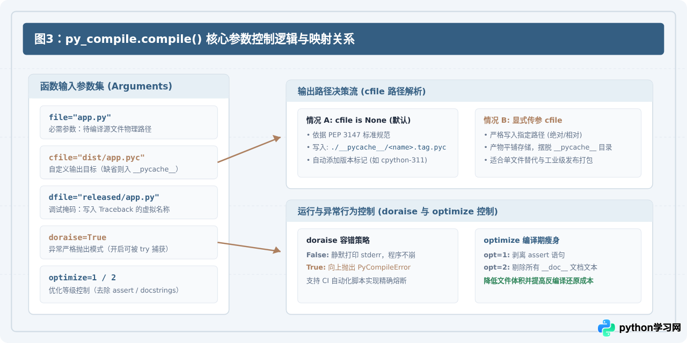Click 'False: 静默打印 stderr，程序不崩' line
The image size is (687, 343).
point(361,255)
